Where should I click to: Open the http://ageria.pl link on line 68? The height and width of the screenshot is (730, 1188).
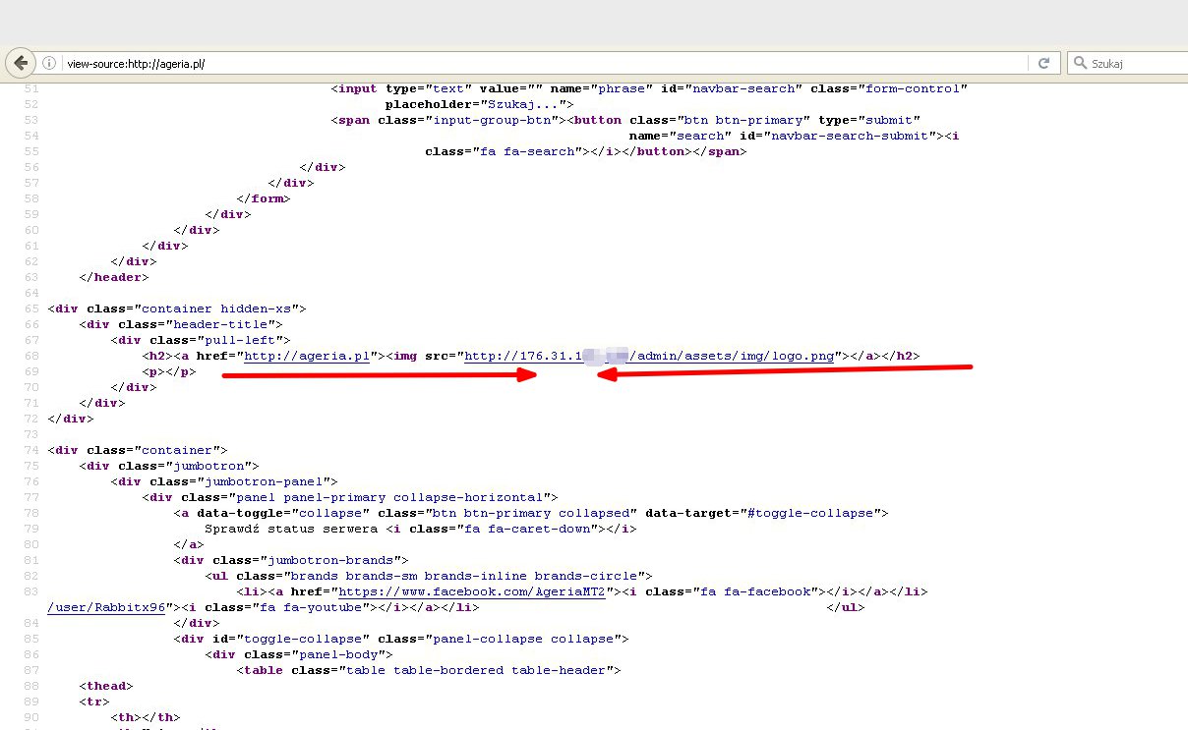[x=307, y=356]
